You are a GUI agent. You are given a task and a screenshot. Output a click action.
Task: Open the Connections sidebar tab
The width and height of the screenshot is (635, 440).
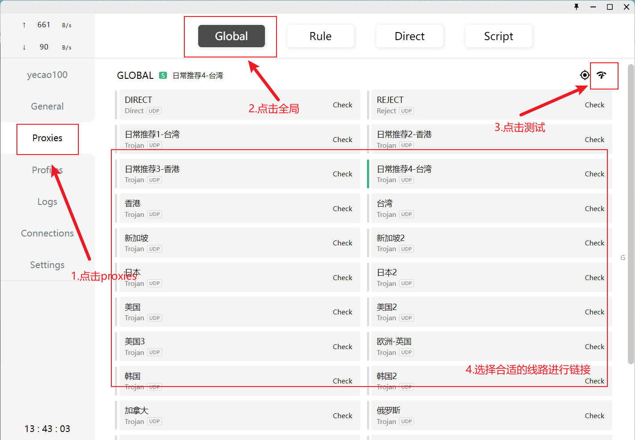click(47, 233)
